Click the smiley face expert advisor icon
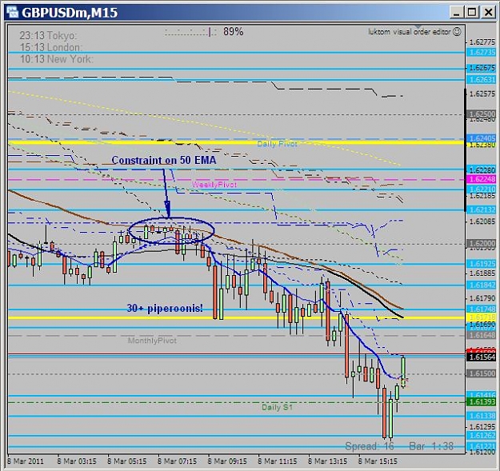Image resolution: width=500 pixels, height=471 pixels. point(457,31)
